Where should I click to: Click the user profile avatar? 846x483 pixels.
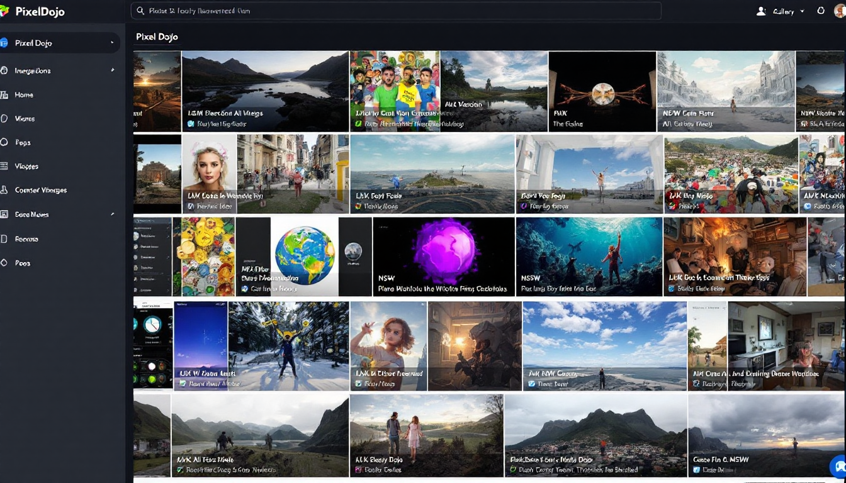(x=840, y=11)
